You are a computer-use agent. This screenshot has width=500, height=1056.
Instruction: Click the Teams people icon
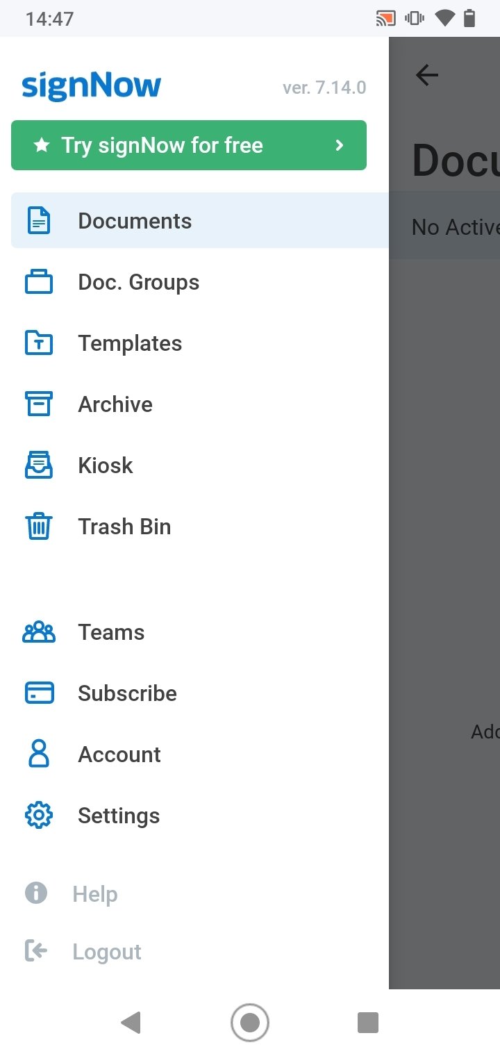coord(39,632)
